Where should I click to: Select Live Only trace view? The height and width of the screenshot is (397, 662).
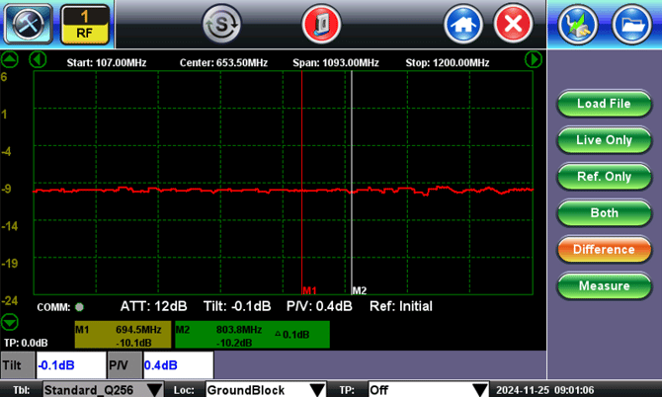pyautogui.click(x=604, y=139)
